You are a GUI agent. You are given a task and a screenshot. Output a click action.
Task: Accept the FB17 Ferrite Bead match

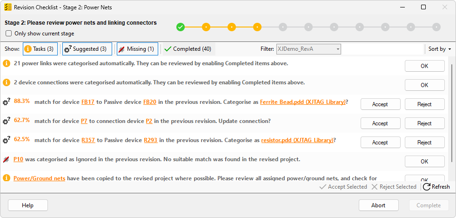pos(380,104)
